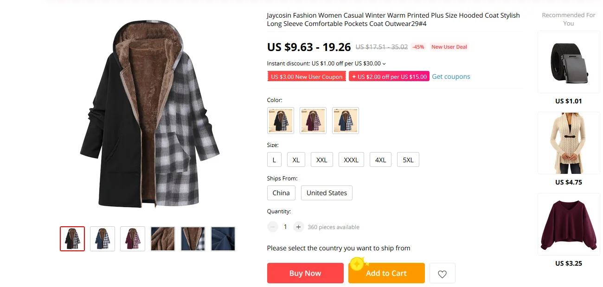The image size is (603, 287).
Task: Increase quantity with the plus button
Action: tap(299, 227)
